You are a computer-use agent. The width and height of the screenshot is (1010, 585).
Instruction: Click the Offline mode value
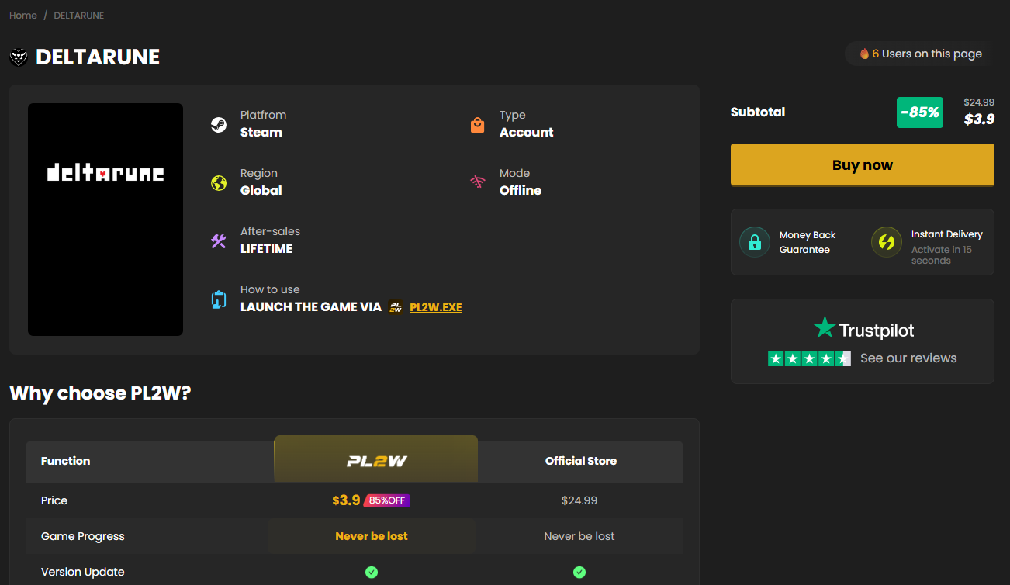click(521, 191)
